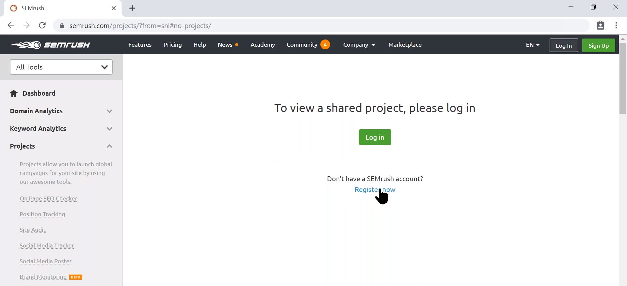Open the On Page SEO Checker link
This screenshot has height=286, width=627.
point(48,199)
